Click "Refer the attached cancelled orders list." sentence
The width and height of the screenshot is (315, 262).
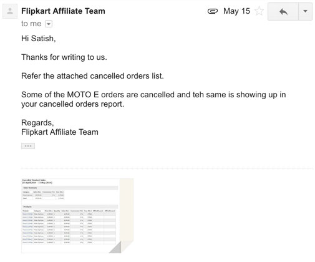(92, 76)
